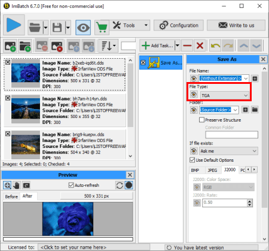Viewport: 269px width, 251px height.
Task: Select the J2000 options tab
Action: (x=230, y=170)
